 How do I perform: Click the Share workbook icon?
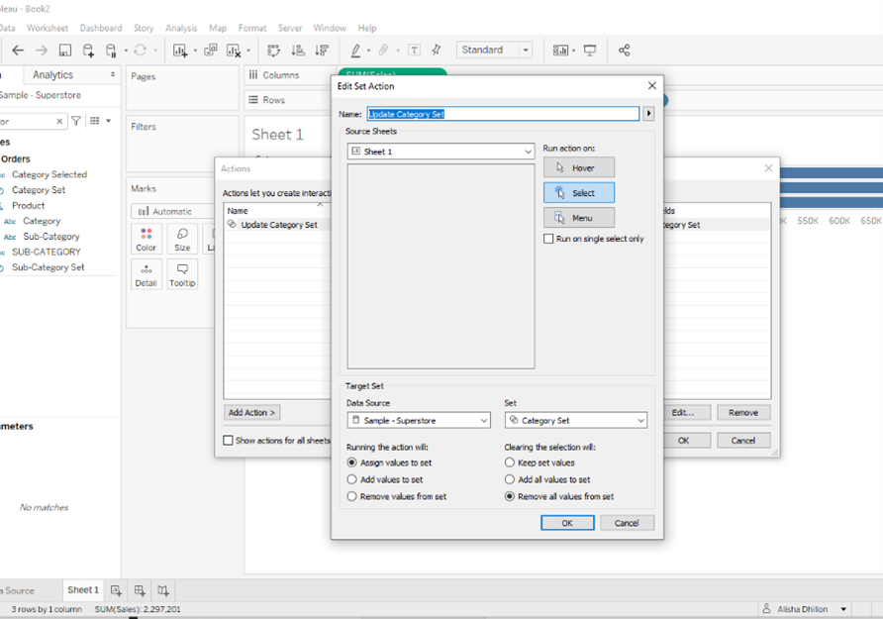tap(624, 51)
